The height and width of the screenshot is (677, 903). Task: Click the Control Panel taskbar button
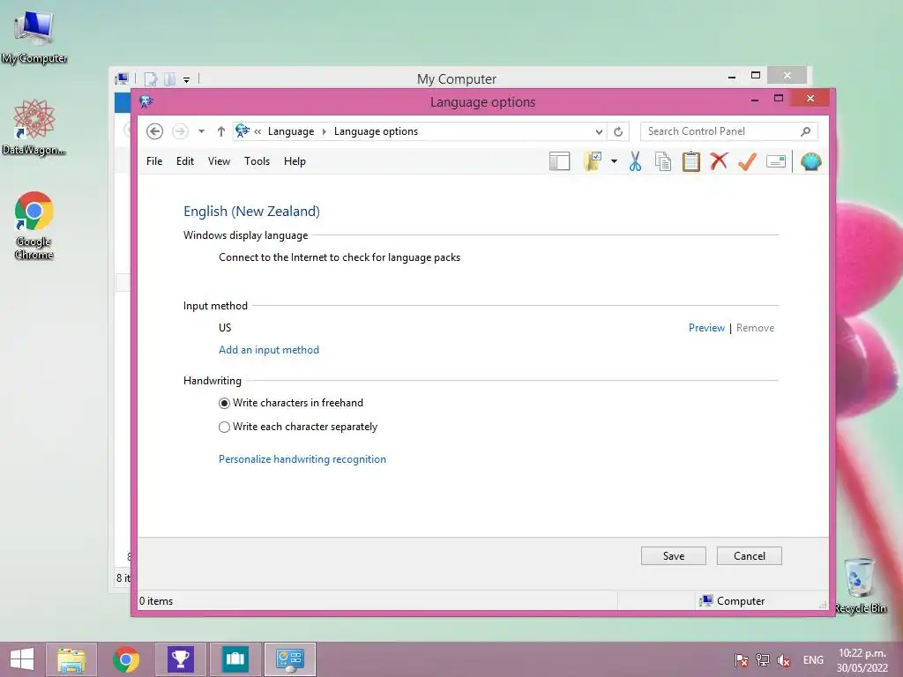click(289, 659)
